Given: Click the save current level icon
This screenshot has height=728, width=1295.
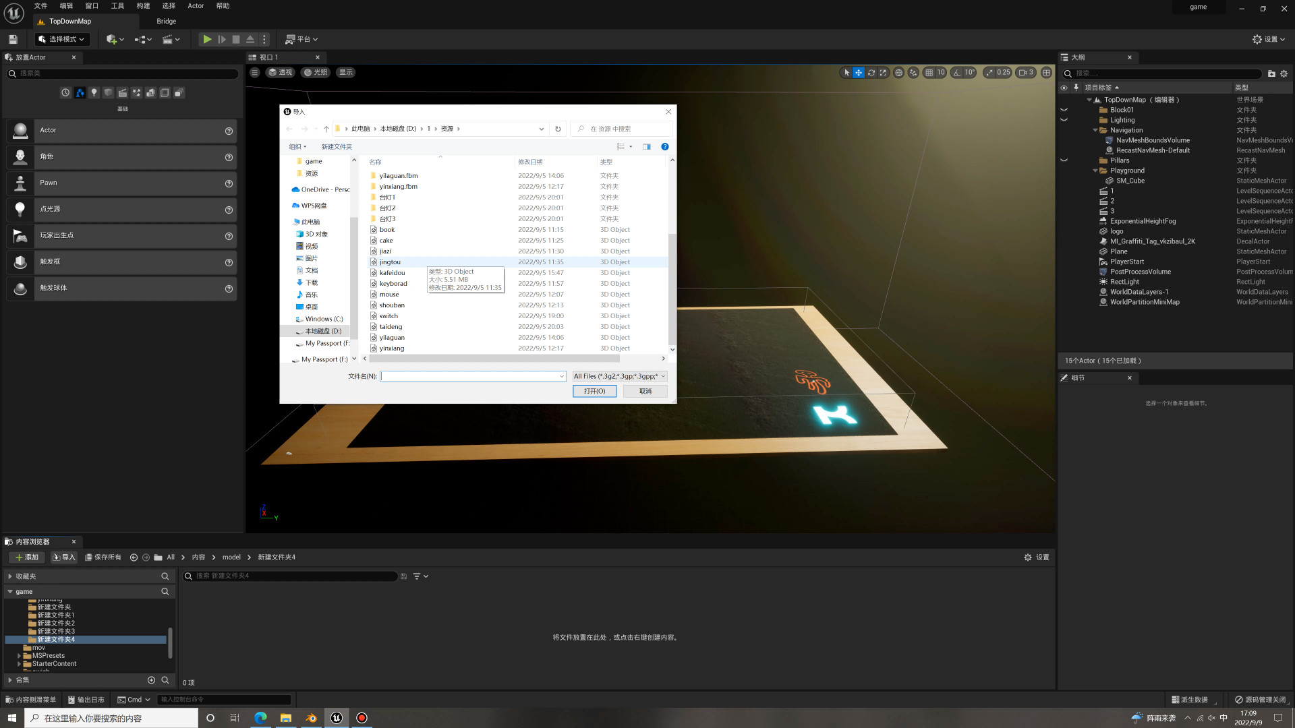Looking at the screenshot, I should pyautogui.click(x=13, y=39).
